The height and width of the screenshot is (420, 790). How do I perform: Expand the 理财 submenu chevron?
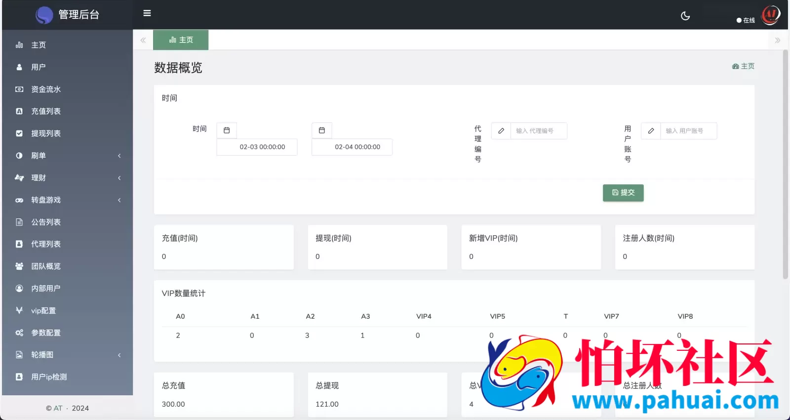click(119, 178)
